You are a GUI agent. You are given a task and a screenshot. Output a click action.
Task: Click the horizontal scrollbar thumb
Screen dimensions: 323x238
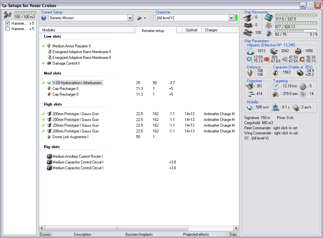(117, 228)
